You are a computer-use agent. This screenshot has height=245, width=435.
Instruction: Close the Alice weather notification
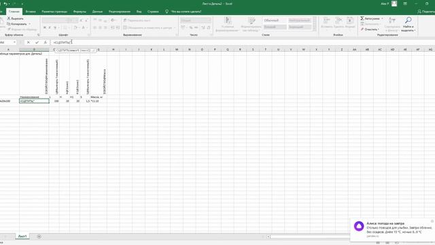[432, 221]
